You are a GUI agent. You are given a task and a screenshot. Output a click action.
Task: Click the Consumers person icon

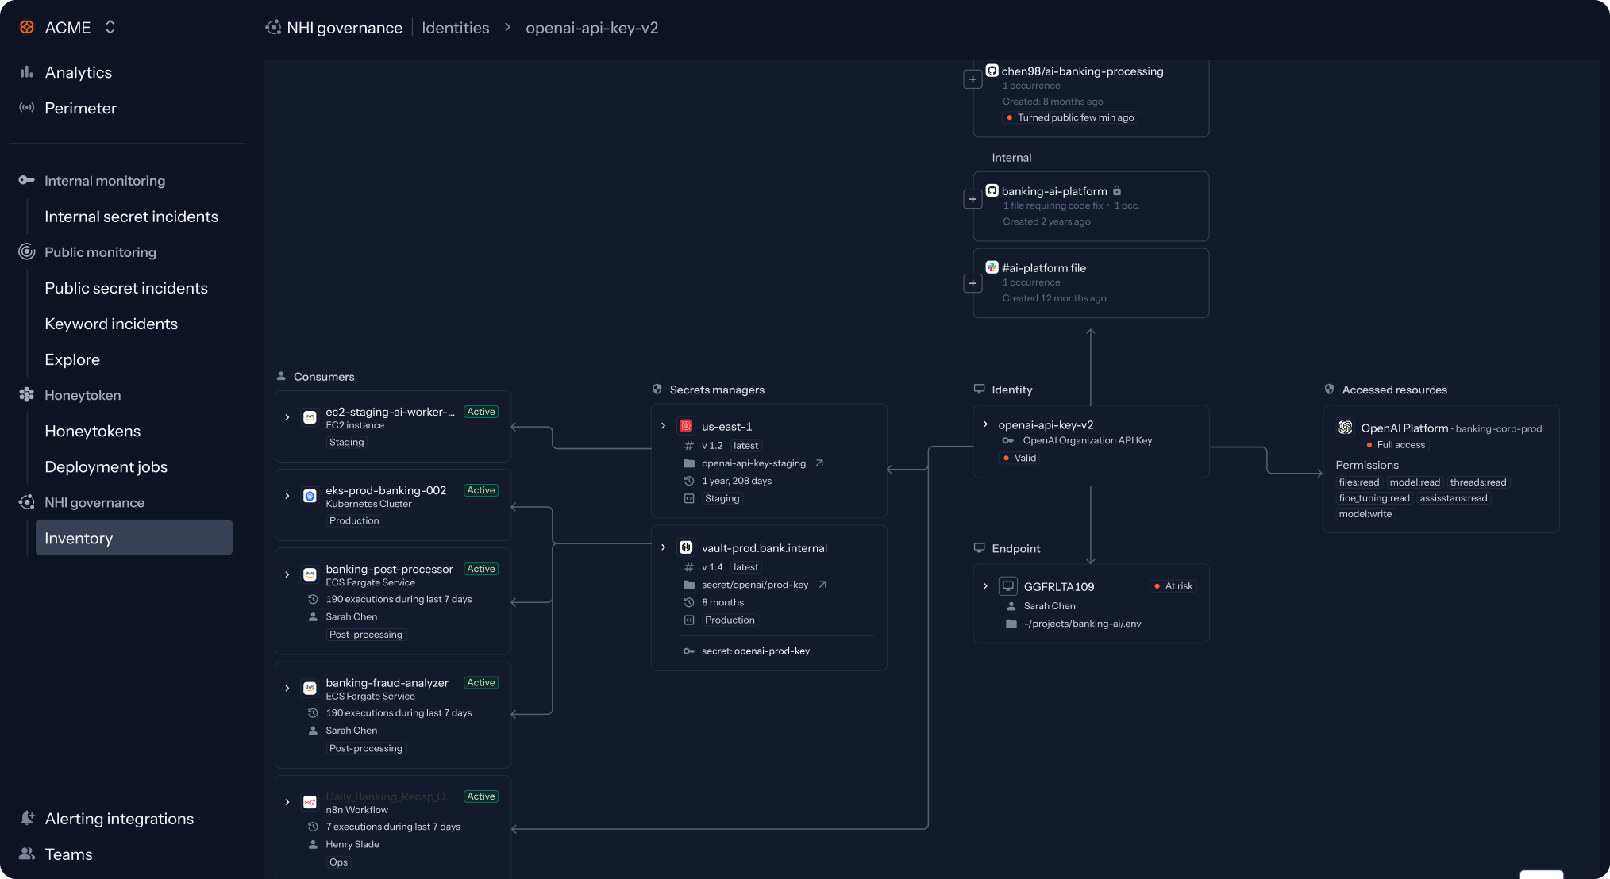click(281, 376)
